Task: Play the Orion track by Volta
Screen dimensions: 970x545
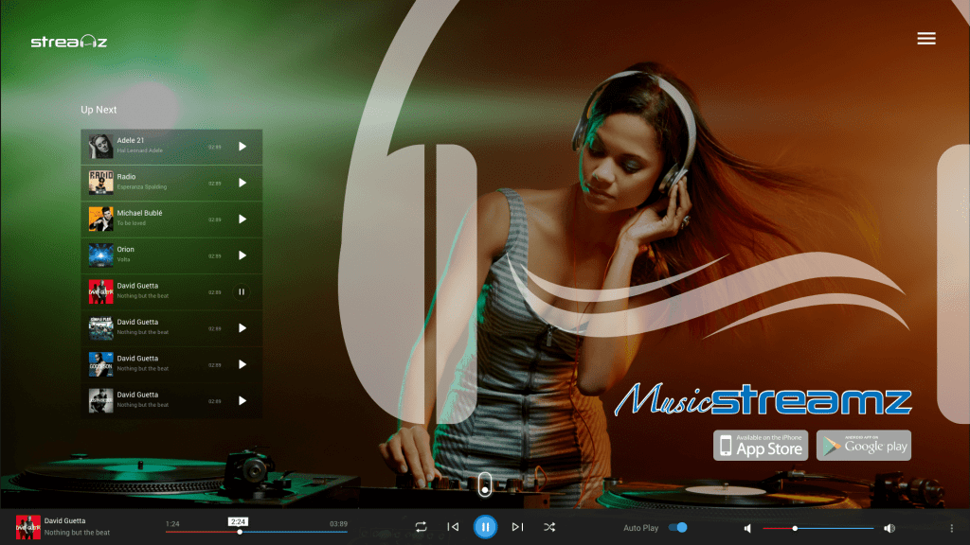Action: point(242,255)
